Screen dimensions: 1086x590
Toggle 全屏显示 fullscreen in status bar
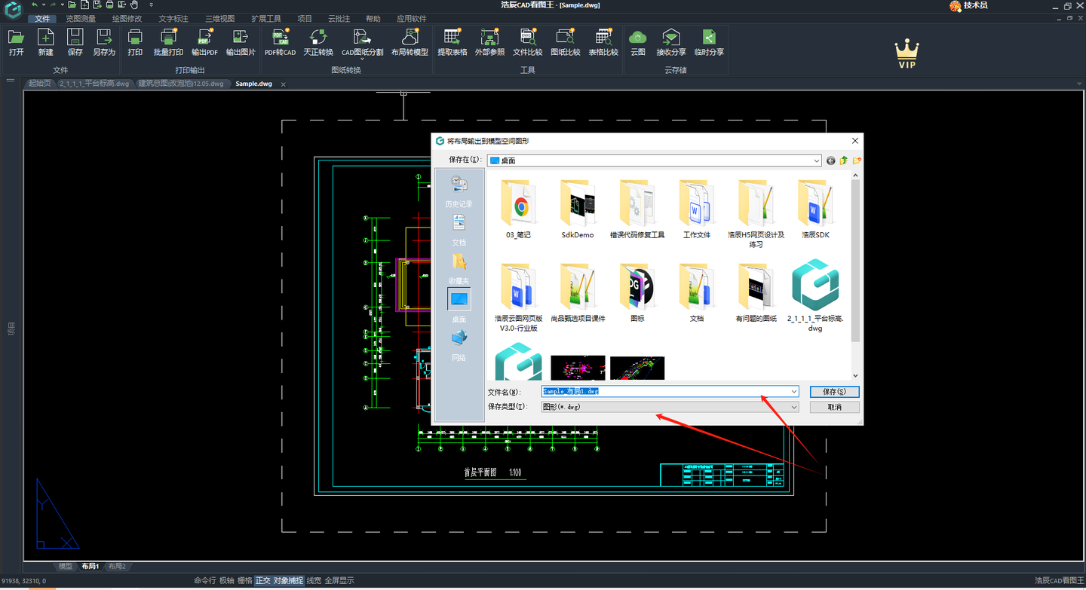[339, 581]
